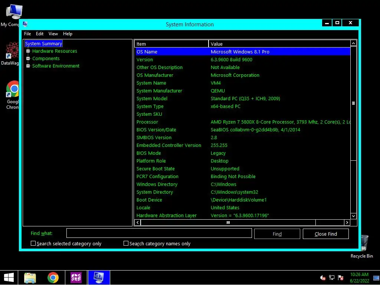
Task: Click the Close Find button
Action: point(326,234)
